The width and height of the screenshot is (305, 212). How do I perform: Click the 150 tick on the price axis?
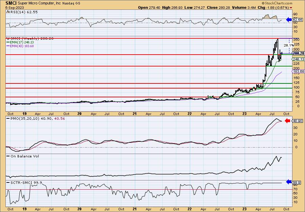click(297, 78)
